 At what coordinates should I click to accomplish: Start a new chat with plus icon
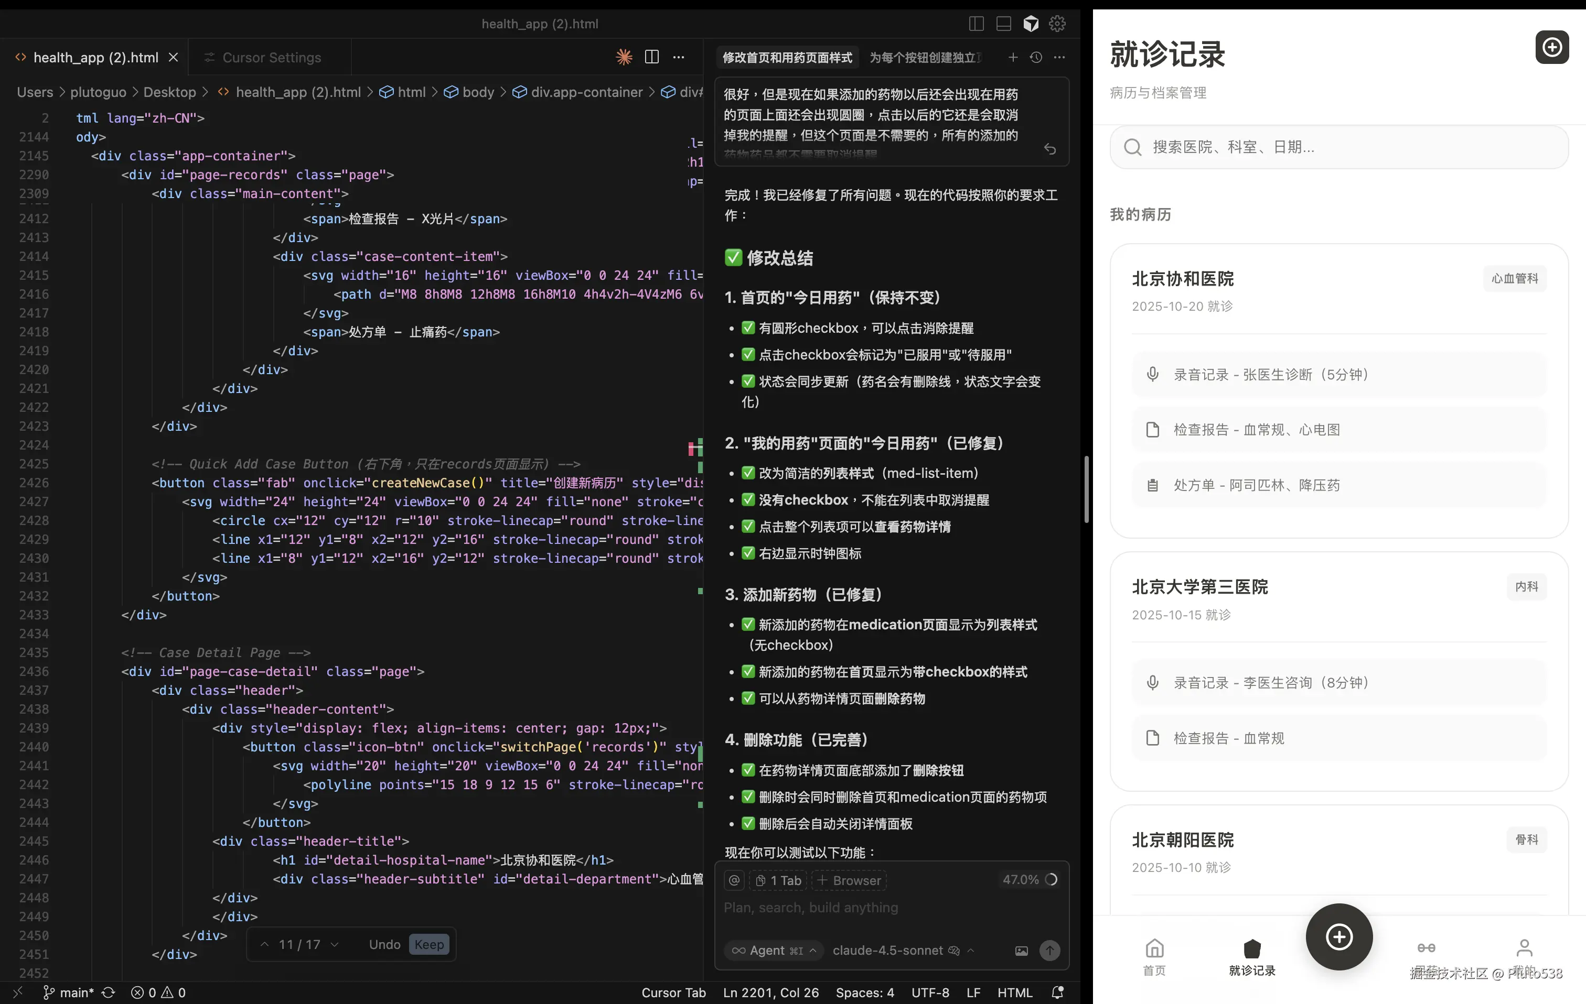pos(1013,57)
